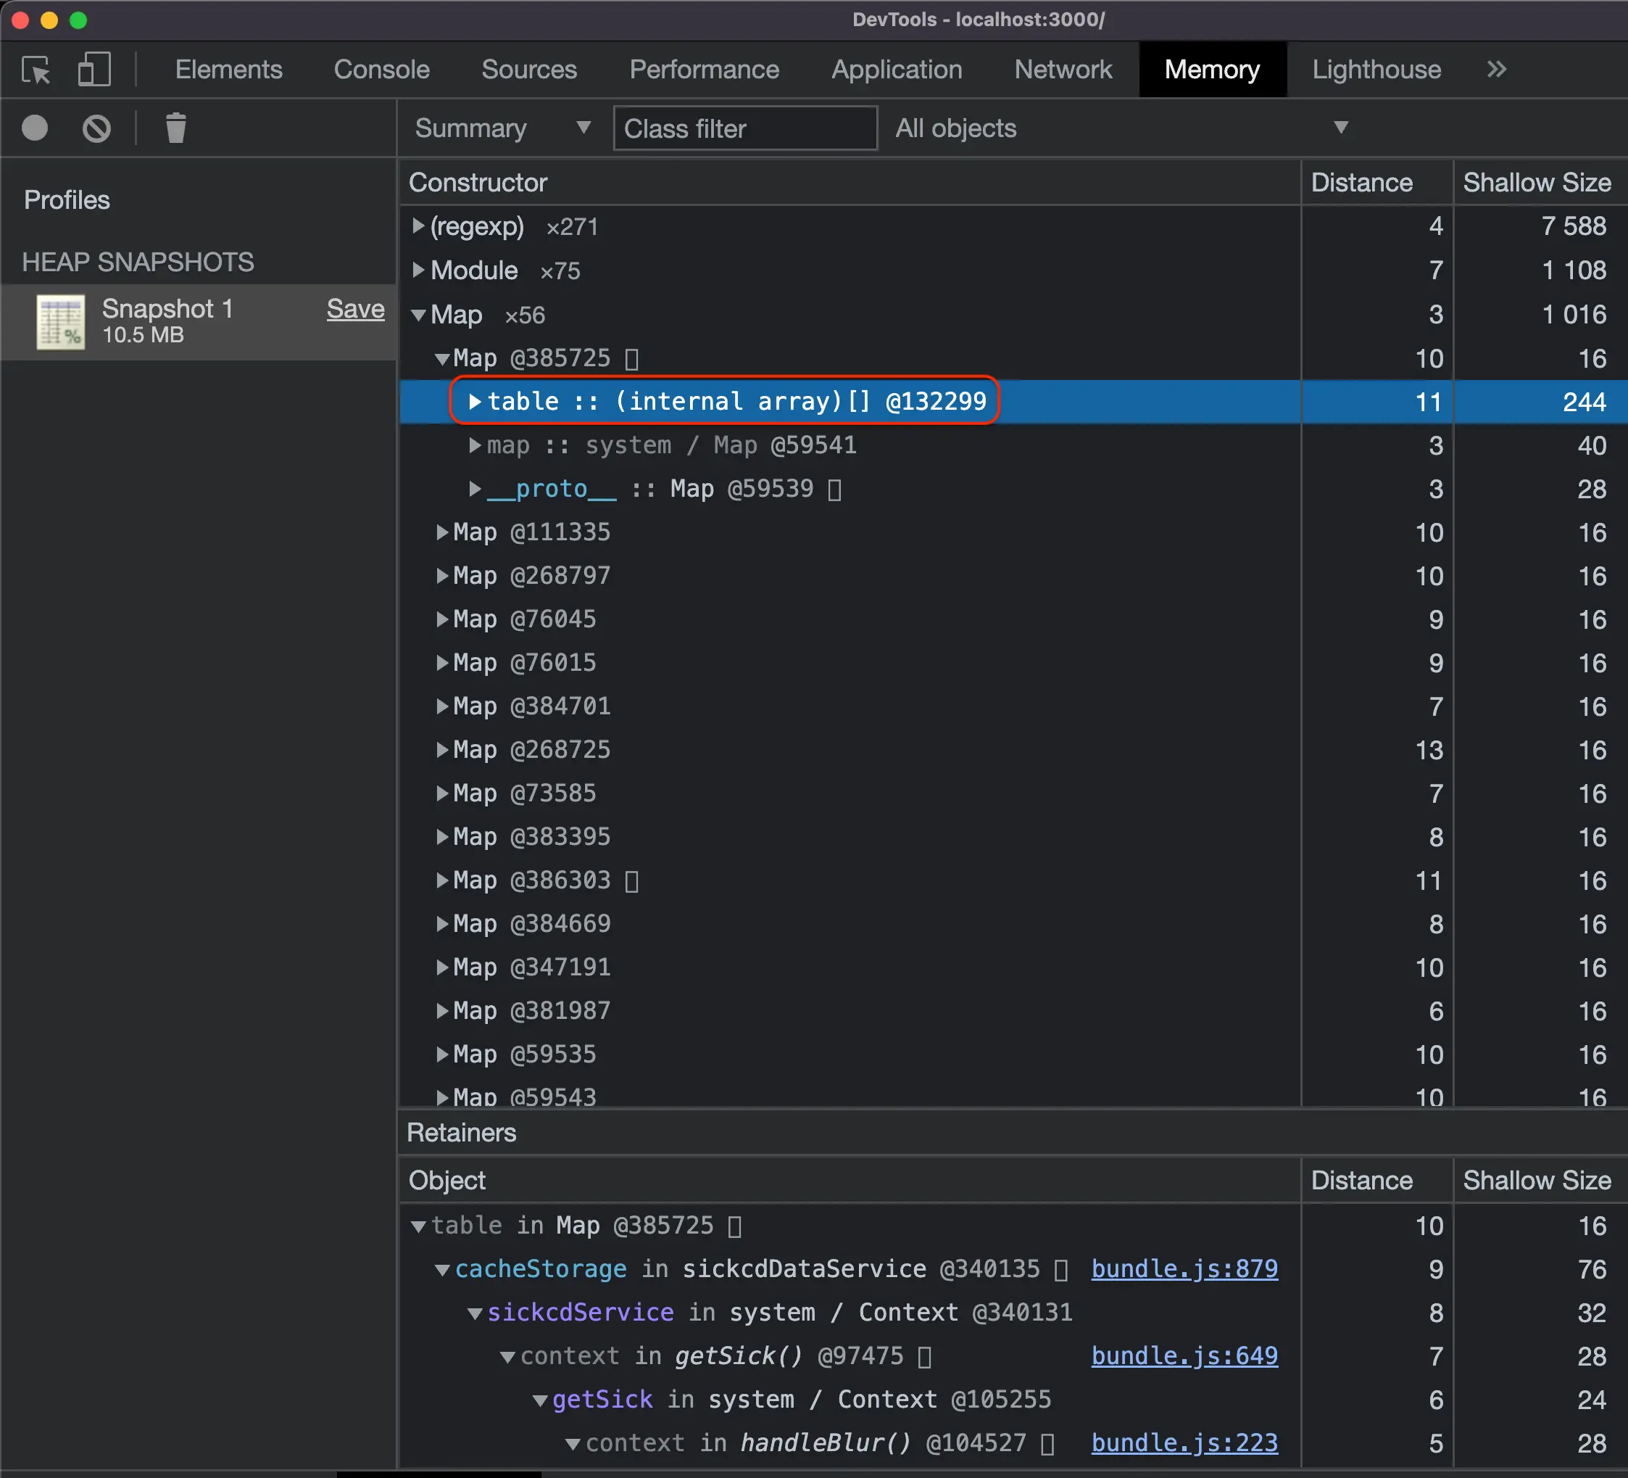The image size is (1628, 1478).
Task: Collapse the Map x56 constructor group
Action: [x=418, y=315]
